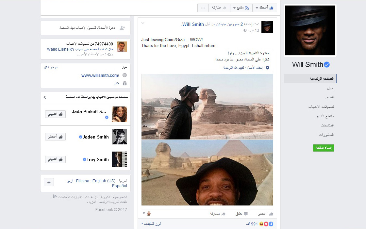Click the plus button for more languages
This screenshot has height=229, width=366.
49,182
